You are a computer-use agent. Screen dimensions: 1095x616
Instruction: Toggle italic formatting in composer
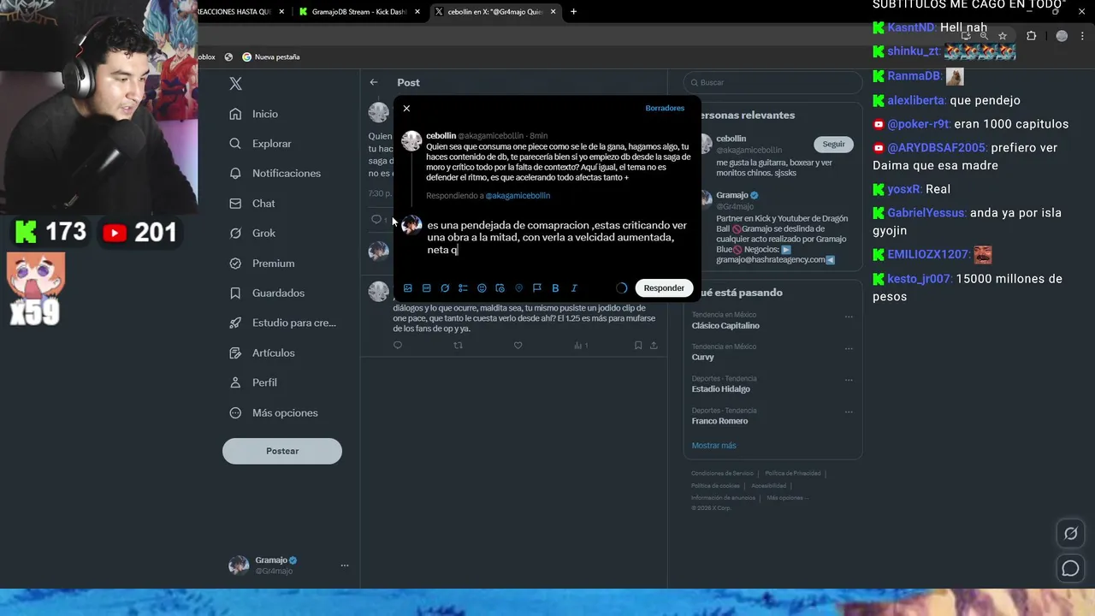[x=574, y=288]
